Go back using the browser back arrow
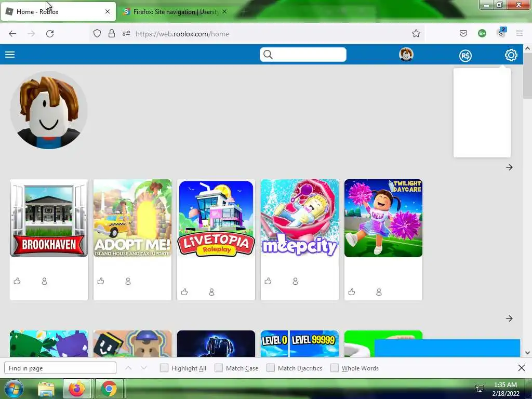 pos(12,34)
